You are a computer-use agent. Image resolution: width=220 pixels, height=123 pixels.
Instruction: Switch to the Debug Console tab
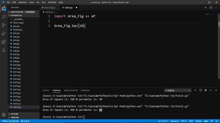tap(71, 90)
